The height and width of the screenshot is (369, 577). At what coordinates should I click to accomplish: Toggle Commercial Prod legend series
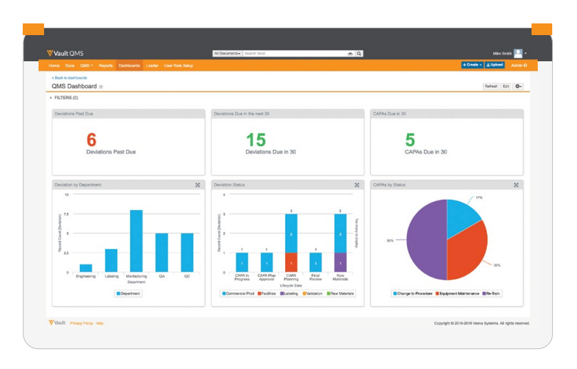click(238, 293)
